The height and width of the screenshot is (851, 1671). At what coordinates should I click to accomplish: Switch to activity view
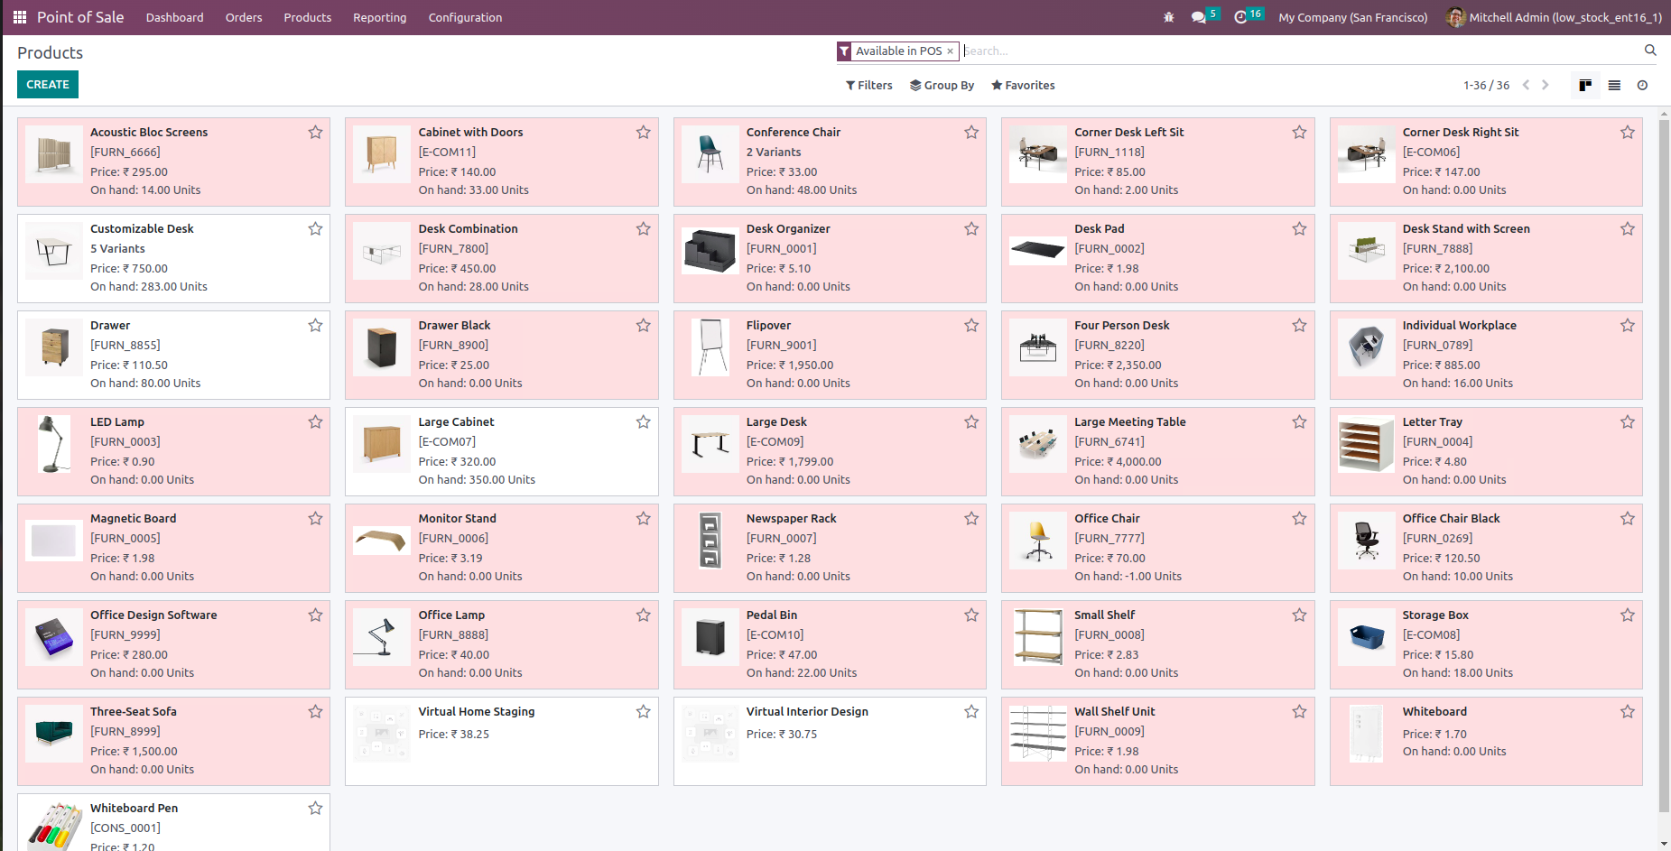click(x=1642, y=85)
